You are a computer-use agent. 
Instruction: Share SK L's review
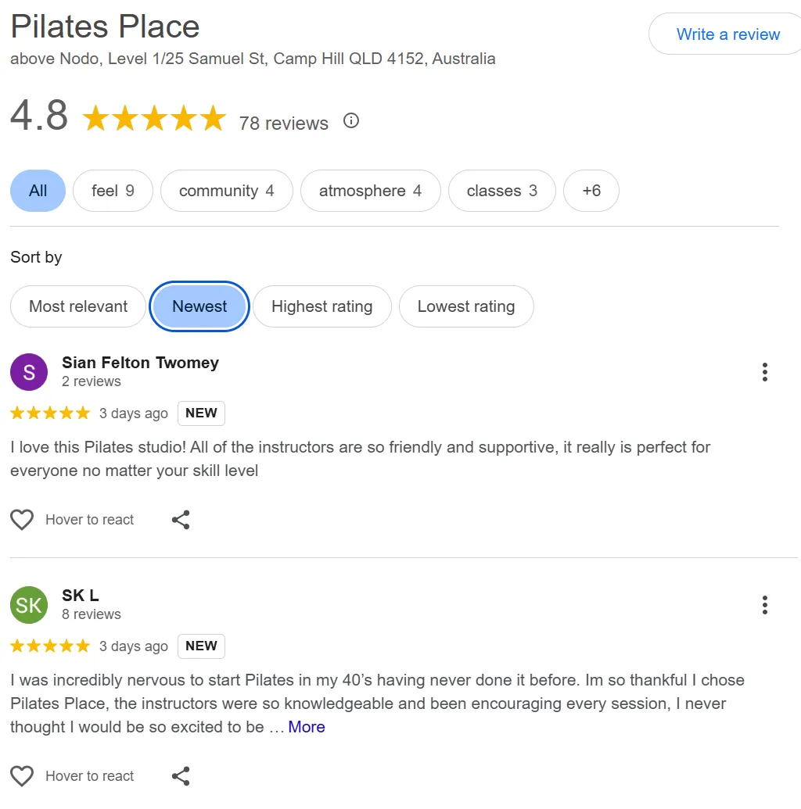click(181, 776)
